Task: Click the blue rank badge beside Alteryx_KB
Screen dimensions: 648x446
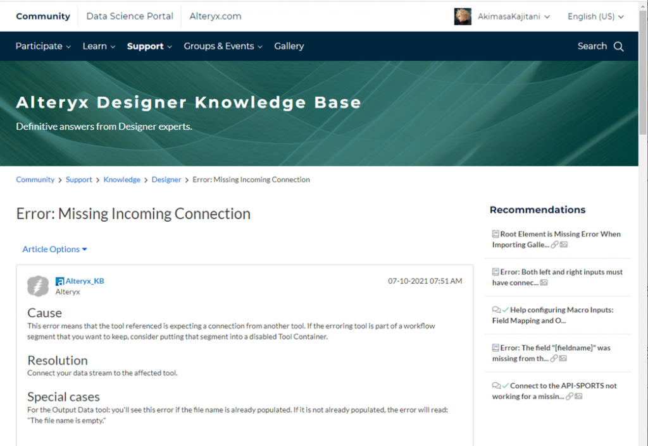Action: click(59, 281)
